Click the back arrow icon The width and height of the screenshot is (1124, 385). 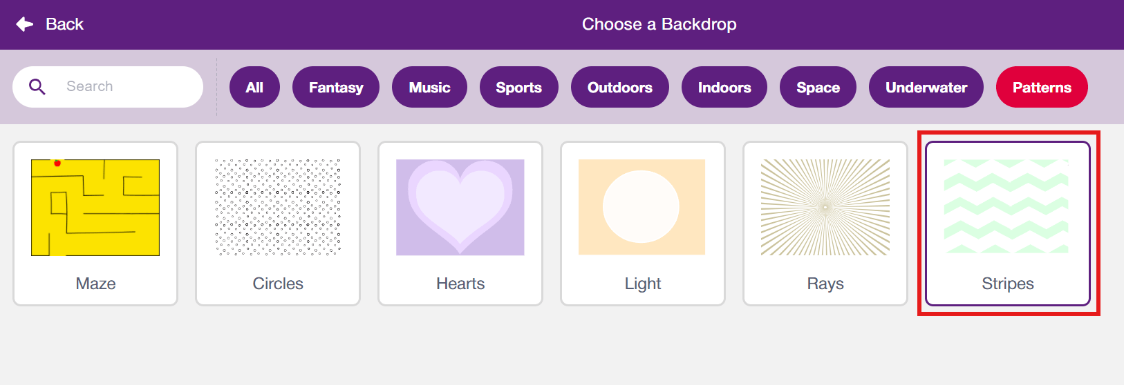click(x=25, y=24)
